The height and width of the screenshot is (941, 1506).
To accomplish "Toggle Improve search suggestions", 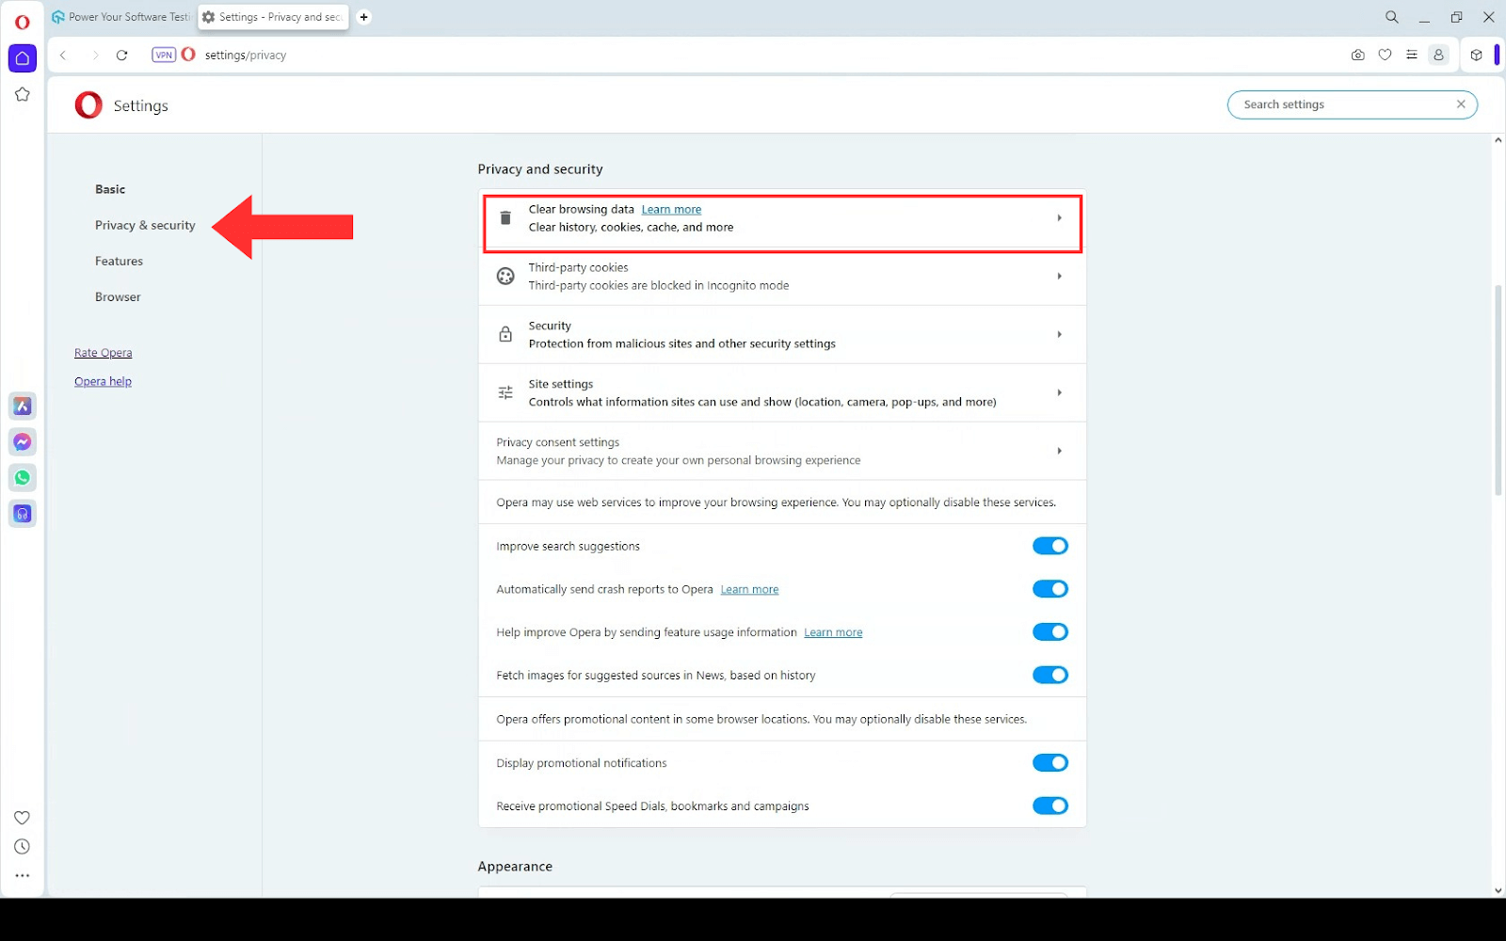I will [x=1050, y=547].
